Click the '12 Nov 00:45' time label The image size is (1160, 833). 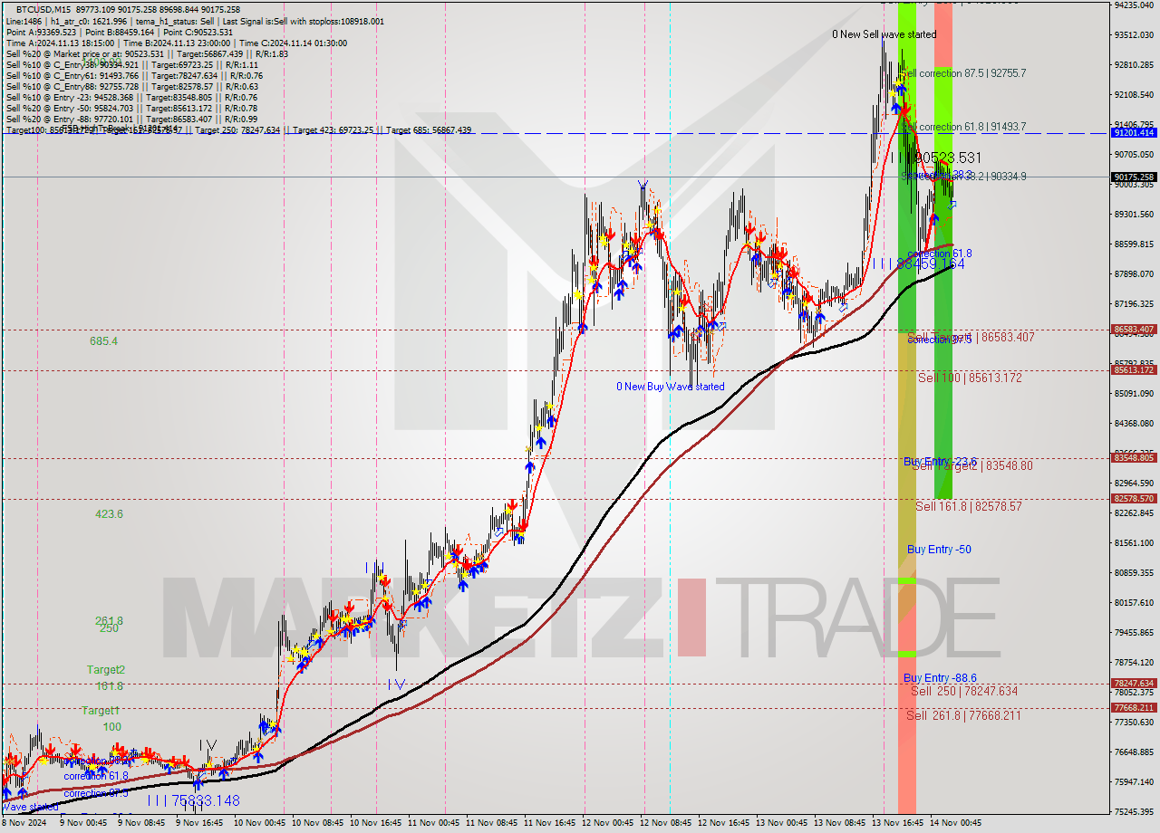tap(607, 823)
